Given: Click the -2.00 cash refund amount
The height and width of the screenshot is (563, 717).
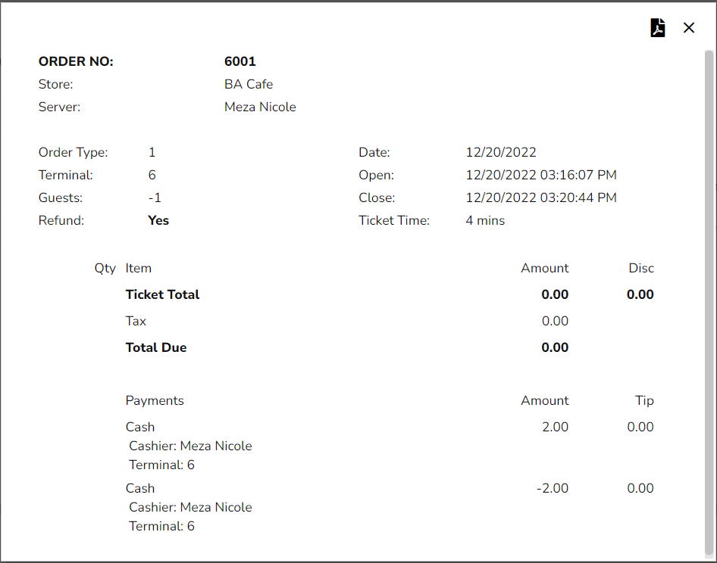Looking at the screenshot, I should coord(552,488).
